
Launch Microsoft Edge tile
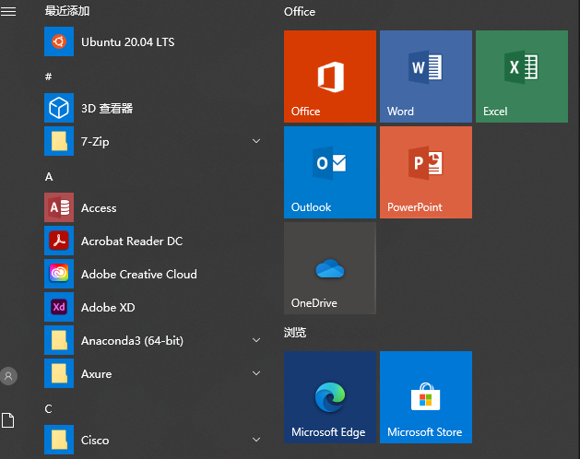pos(330,397)
